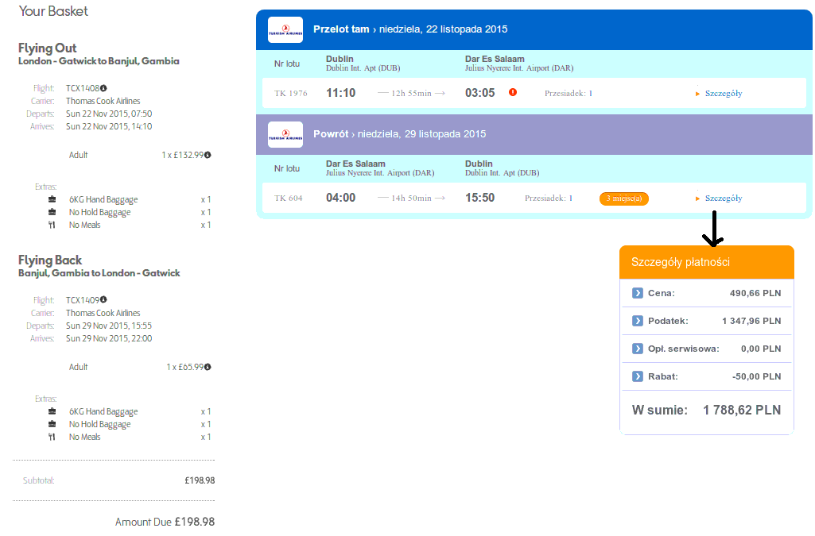Click meals fork icon in Flying Back extras
815x536 pixels.
point(52,437)
